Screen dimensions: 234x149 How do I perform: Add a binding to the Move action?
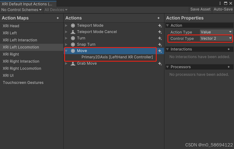pyautogui.click(x=160, y=51)
